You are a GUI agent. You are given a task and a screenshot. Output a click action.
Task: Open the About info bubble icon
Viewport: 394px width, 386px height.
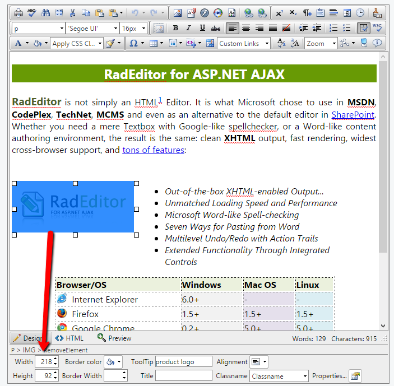coord(377,43)
